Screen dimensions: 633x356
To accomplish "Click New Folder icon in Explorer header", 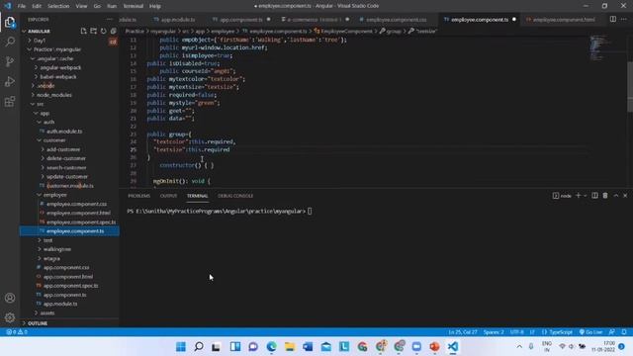I will pos(93,31).
